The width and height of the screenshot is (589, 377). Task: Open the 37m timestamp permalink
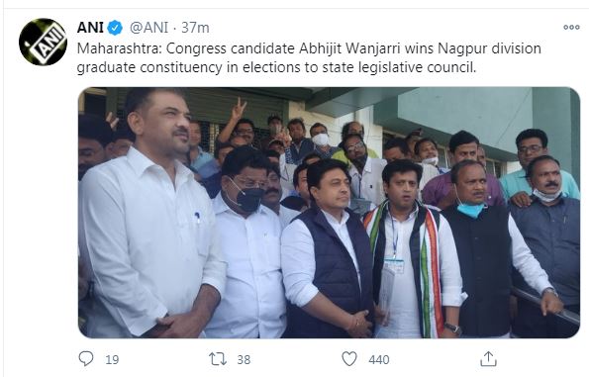pos(195,28)
